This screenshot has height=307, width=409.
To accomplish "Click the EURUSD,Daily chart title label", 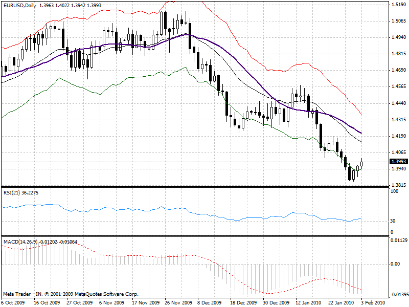I will pyautogui.click(x=18, y=5).
